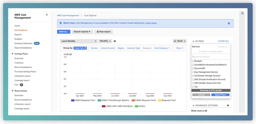Image resolution: width=256 pixels, height=124 pixels.
Task: Click USW2-TimedStorage-ByteHrs legend swatch
Action: tap(99, 100)
